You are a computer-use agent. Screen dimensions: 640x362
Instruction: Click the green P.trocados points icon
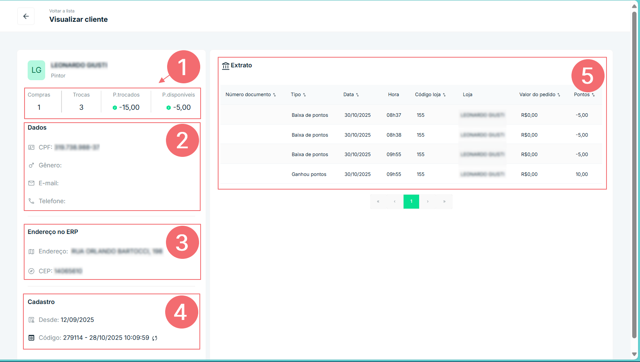pyautogui.click(x=115, y=108)
